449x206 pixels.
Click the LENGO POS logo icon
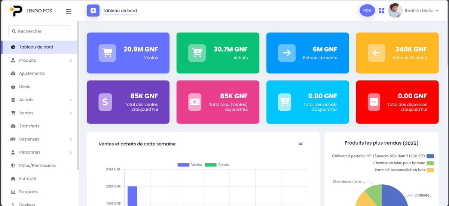(x=16, y=11)
